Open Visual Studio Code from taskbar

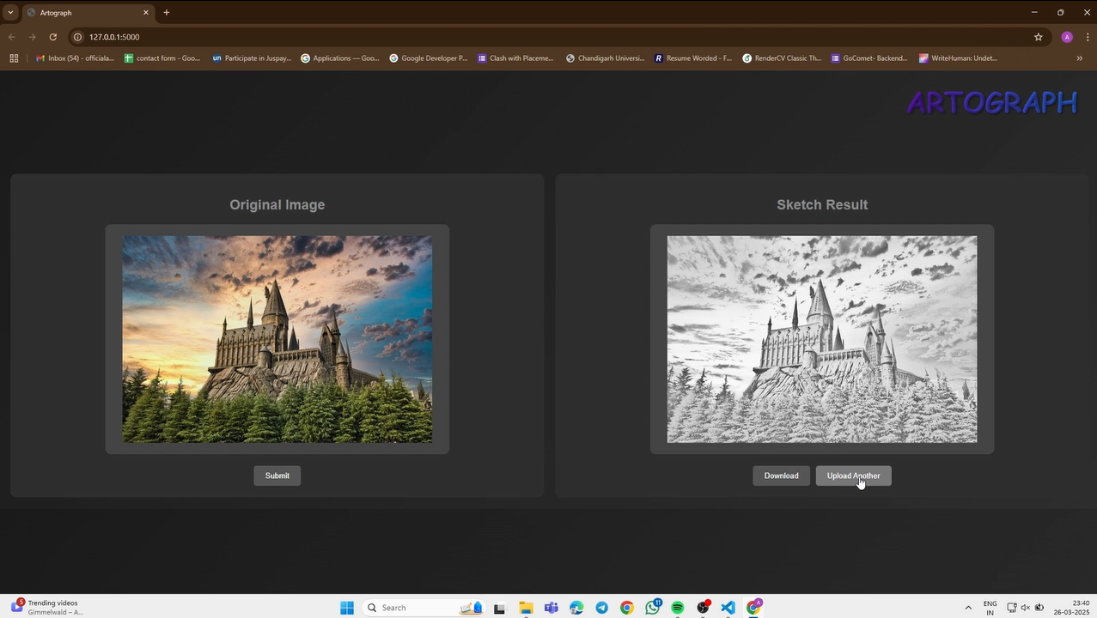pyautogui.click(x=728, y=608)
